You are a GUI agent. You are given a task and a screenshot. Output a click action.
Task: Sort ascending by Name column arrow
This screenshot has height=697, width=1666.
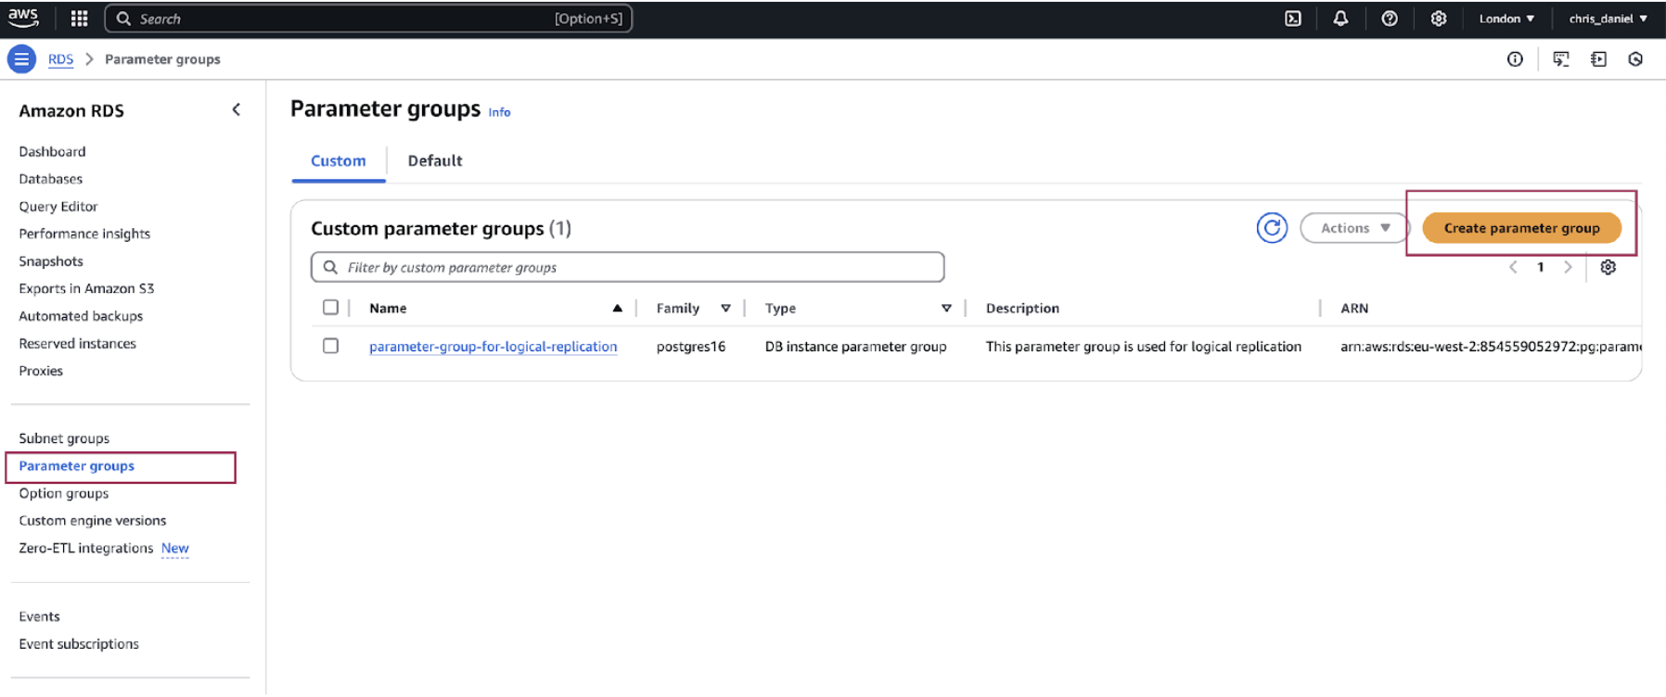(x=617, y=309)
